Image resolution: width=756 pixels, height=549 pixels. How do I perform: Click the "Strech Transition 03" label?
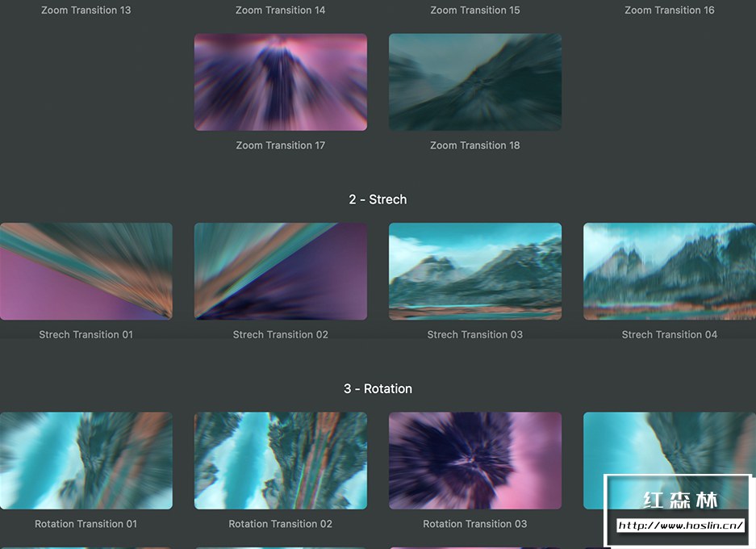tap(475, 334)
